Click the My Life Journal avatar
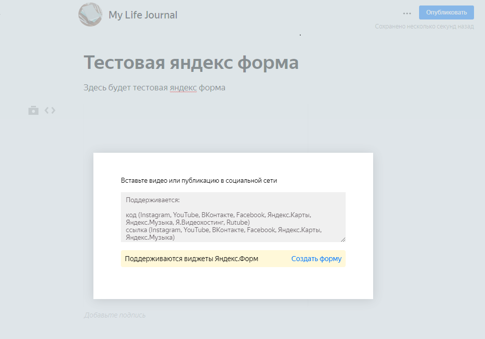The image size is (485, 339). [90, 14]
